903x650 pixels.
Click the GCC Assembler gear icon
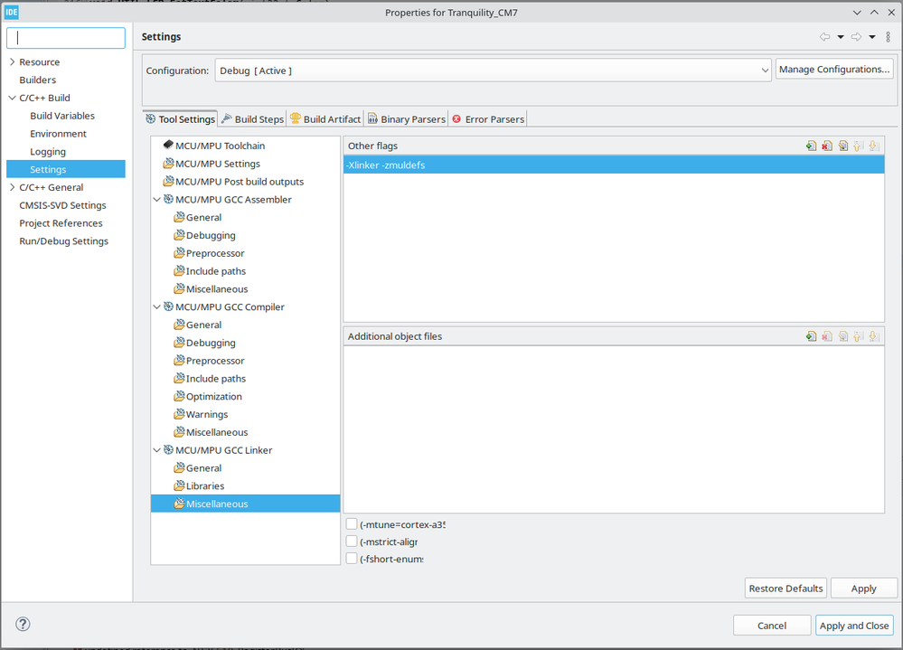tap(168, 199)
